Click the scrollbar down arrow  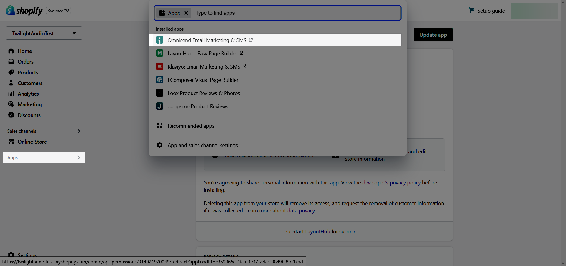(x=563, y=263)
